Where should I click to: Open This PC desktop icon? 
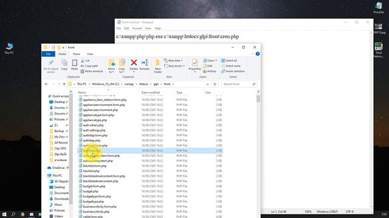tap(9, 48)
